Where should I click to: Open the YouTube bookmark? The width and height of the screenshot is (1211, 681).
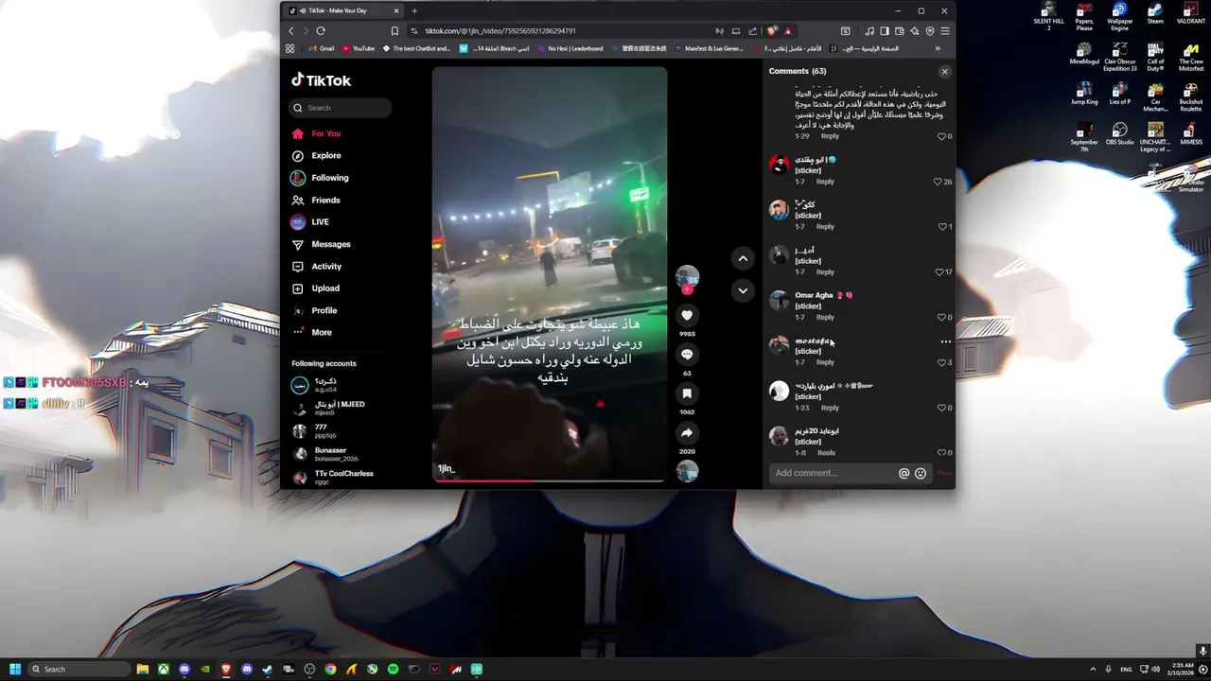tap(359, 48)
